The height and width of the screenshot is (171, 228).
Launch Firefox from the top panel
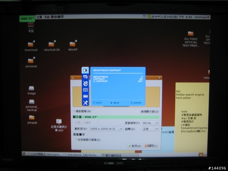tap(52, 17)
